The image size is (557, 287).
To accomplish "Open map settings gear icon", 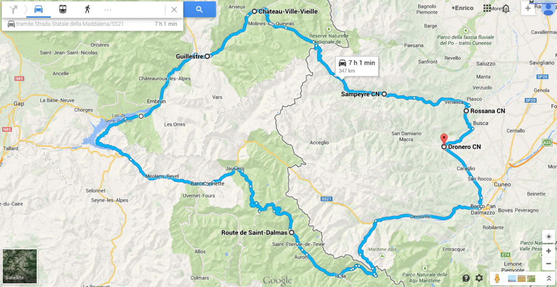I will point(479,278).
